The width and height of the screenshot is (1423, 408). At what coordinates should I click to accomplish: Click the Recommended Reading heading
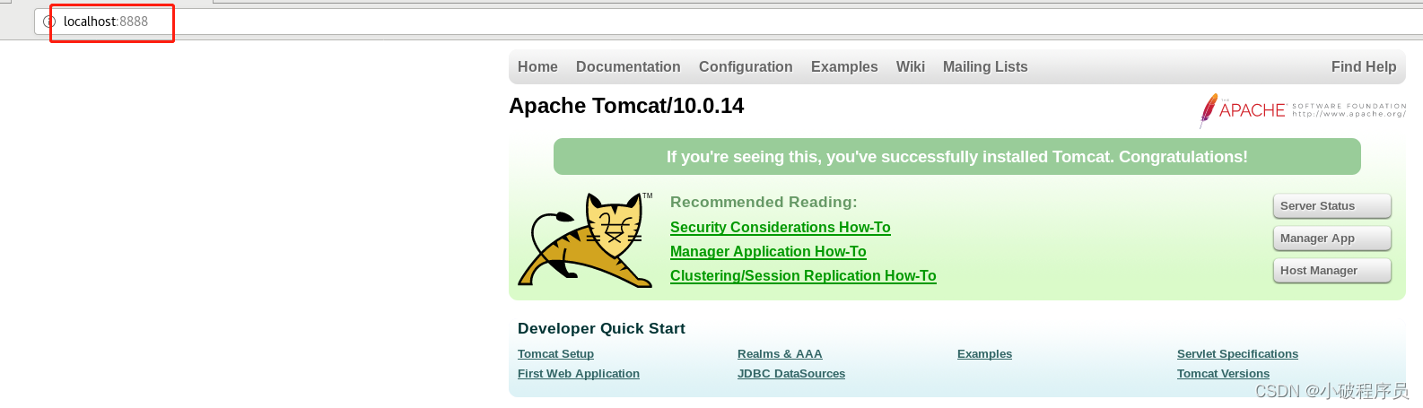tap(764, 203)
